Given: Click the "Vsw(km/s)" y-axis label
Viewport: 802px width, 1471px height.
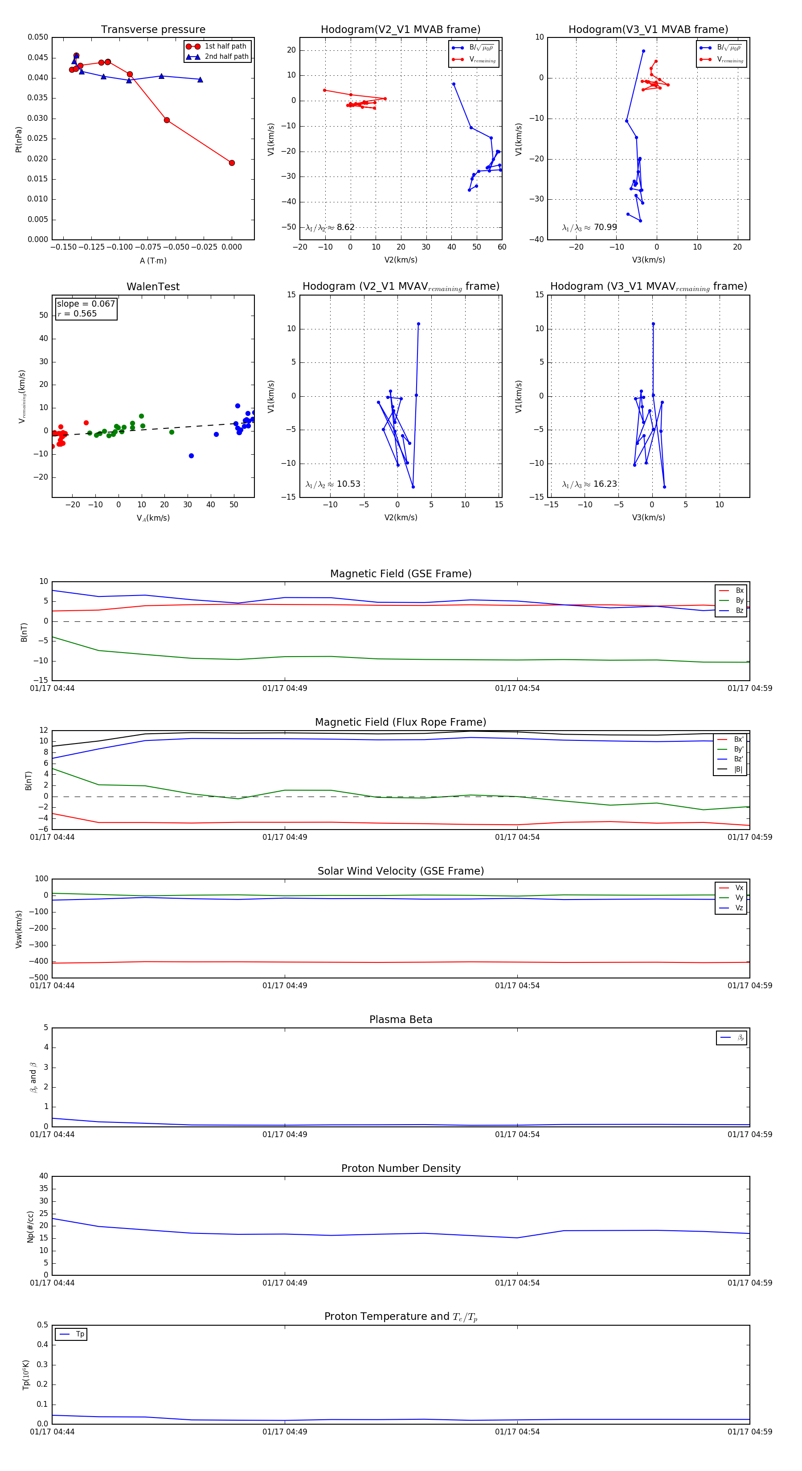Looking at the screenshot, I should tap(18, 929).
